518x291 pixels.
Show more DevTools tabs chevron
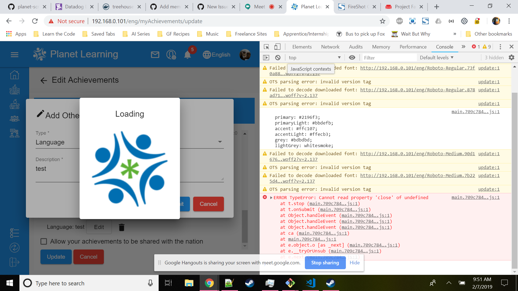[x=464, y=47]
